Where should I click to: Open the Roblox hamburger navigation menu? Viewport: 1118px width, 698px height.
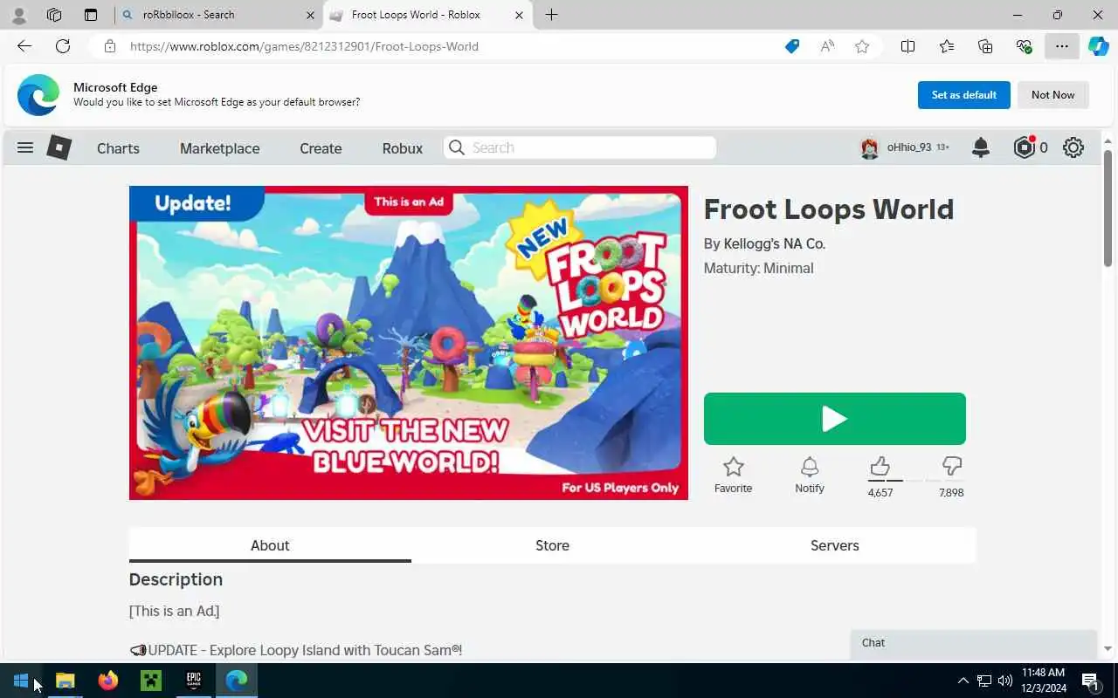tap(25, 147)
